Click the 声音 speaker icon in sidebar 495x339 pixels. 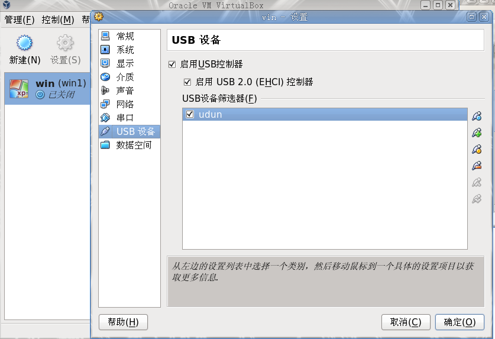click(x=105, y=91)
